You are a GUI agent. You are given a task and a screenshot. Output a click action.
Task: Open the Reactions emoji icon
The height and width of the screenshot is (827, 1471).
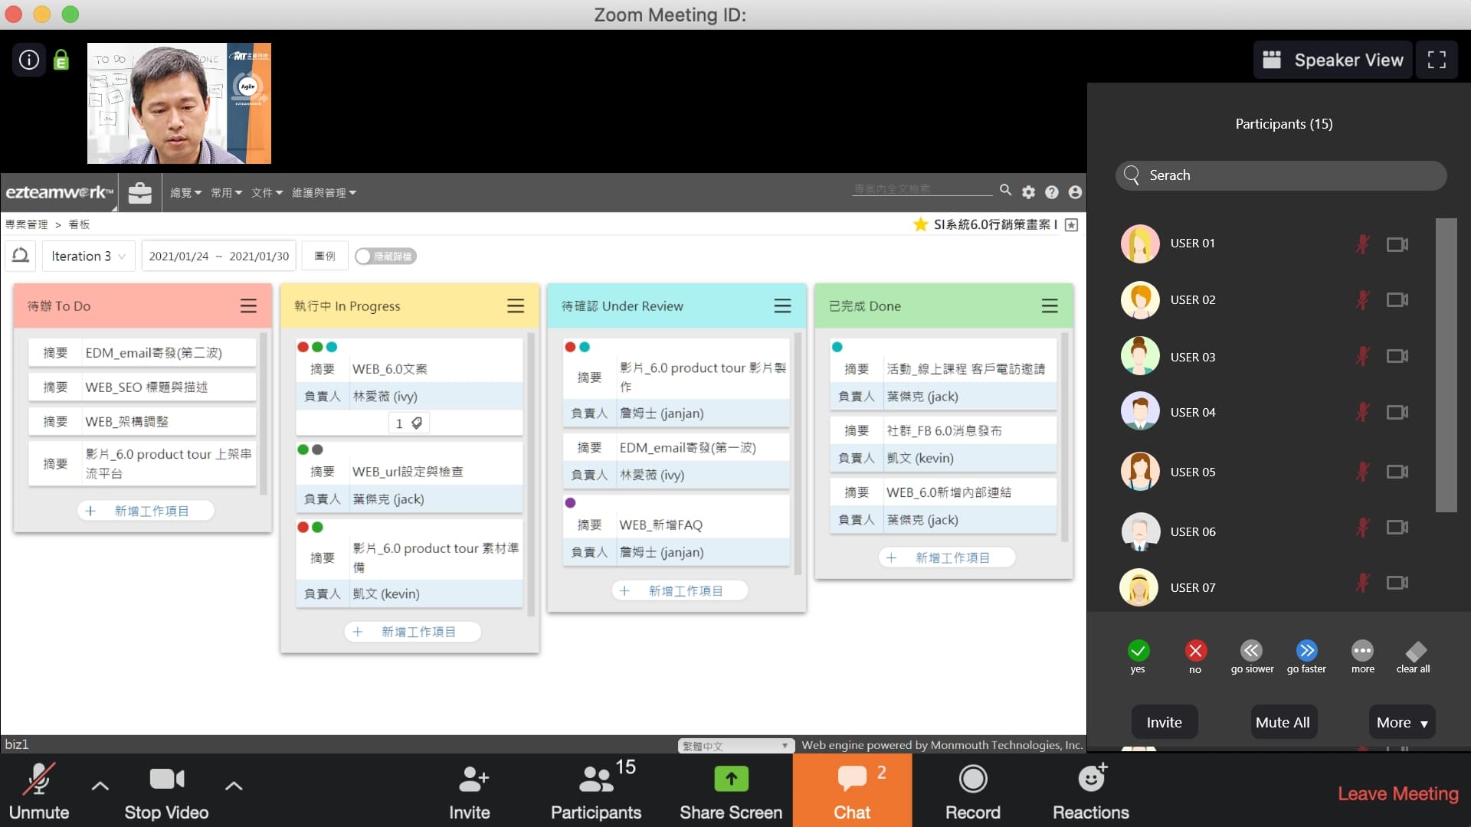pos(1091,780)
